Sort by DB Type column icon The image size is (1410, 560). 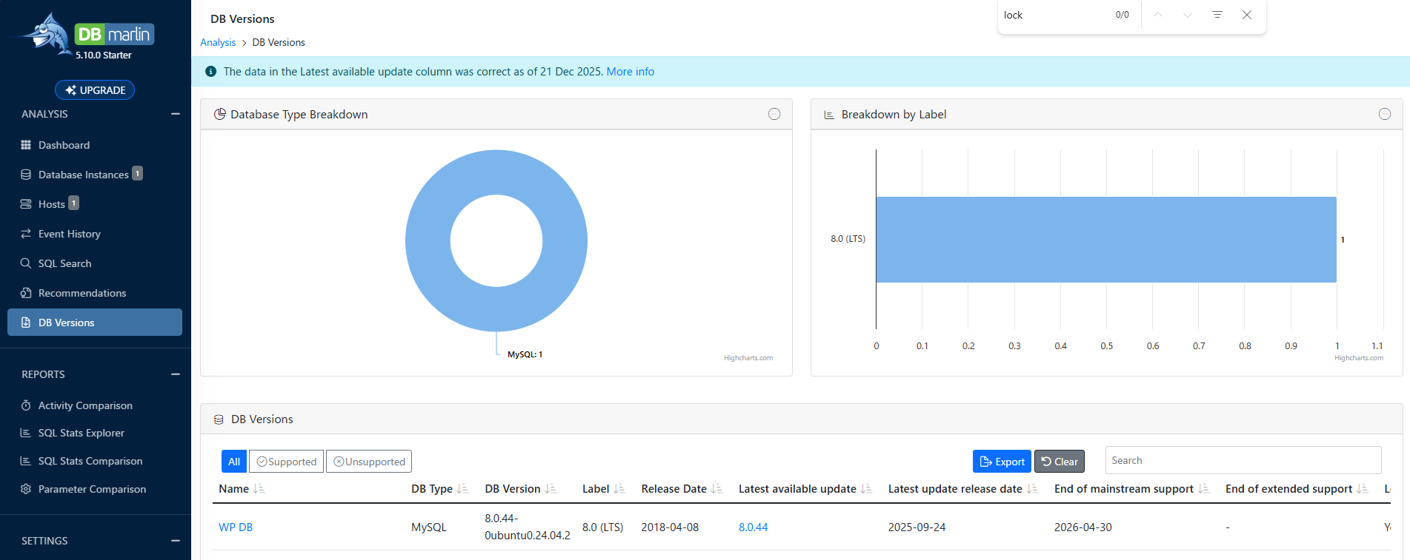[462, 489]
